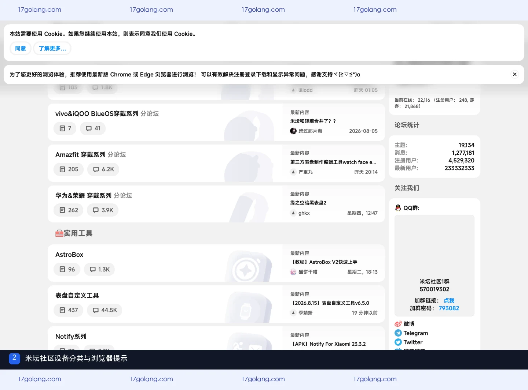Click the Weibo icon
Image resolution: width=528 pixels, height=390 pixels.
(398, 324)
